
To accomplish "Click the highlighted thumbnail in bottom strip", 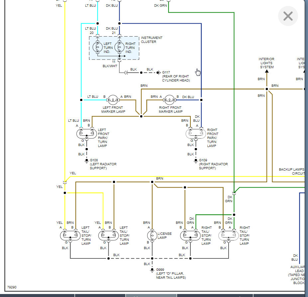I will [x=151, y=295].
